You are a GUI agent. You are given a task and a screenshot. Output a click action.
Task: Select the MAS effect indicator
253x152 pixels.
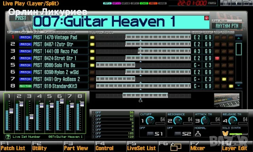[x=162, y=3]
